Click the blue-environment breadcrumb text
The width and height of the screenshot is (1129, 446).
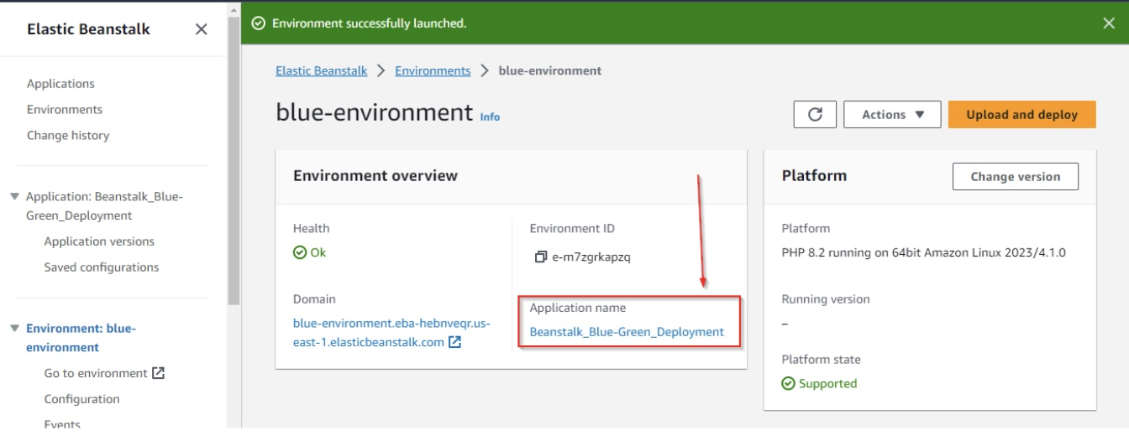tap(550, 71)
